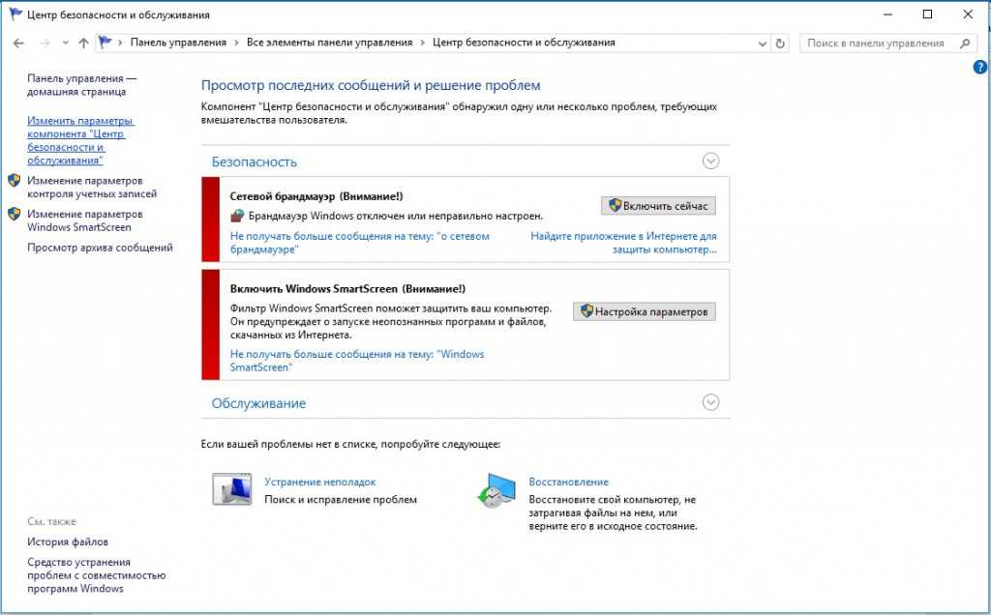Click 'Настройка параметров' SmartScreen button
The width and height of the screenshot is (991, 615).
644,311
